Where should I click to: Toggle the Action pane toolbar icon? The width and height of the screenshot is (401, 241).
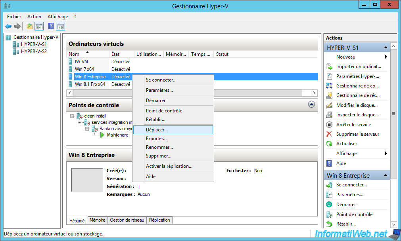pyautogui.click(x=61, y=26)
